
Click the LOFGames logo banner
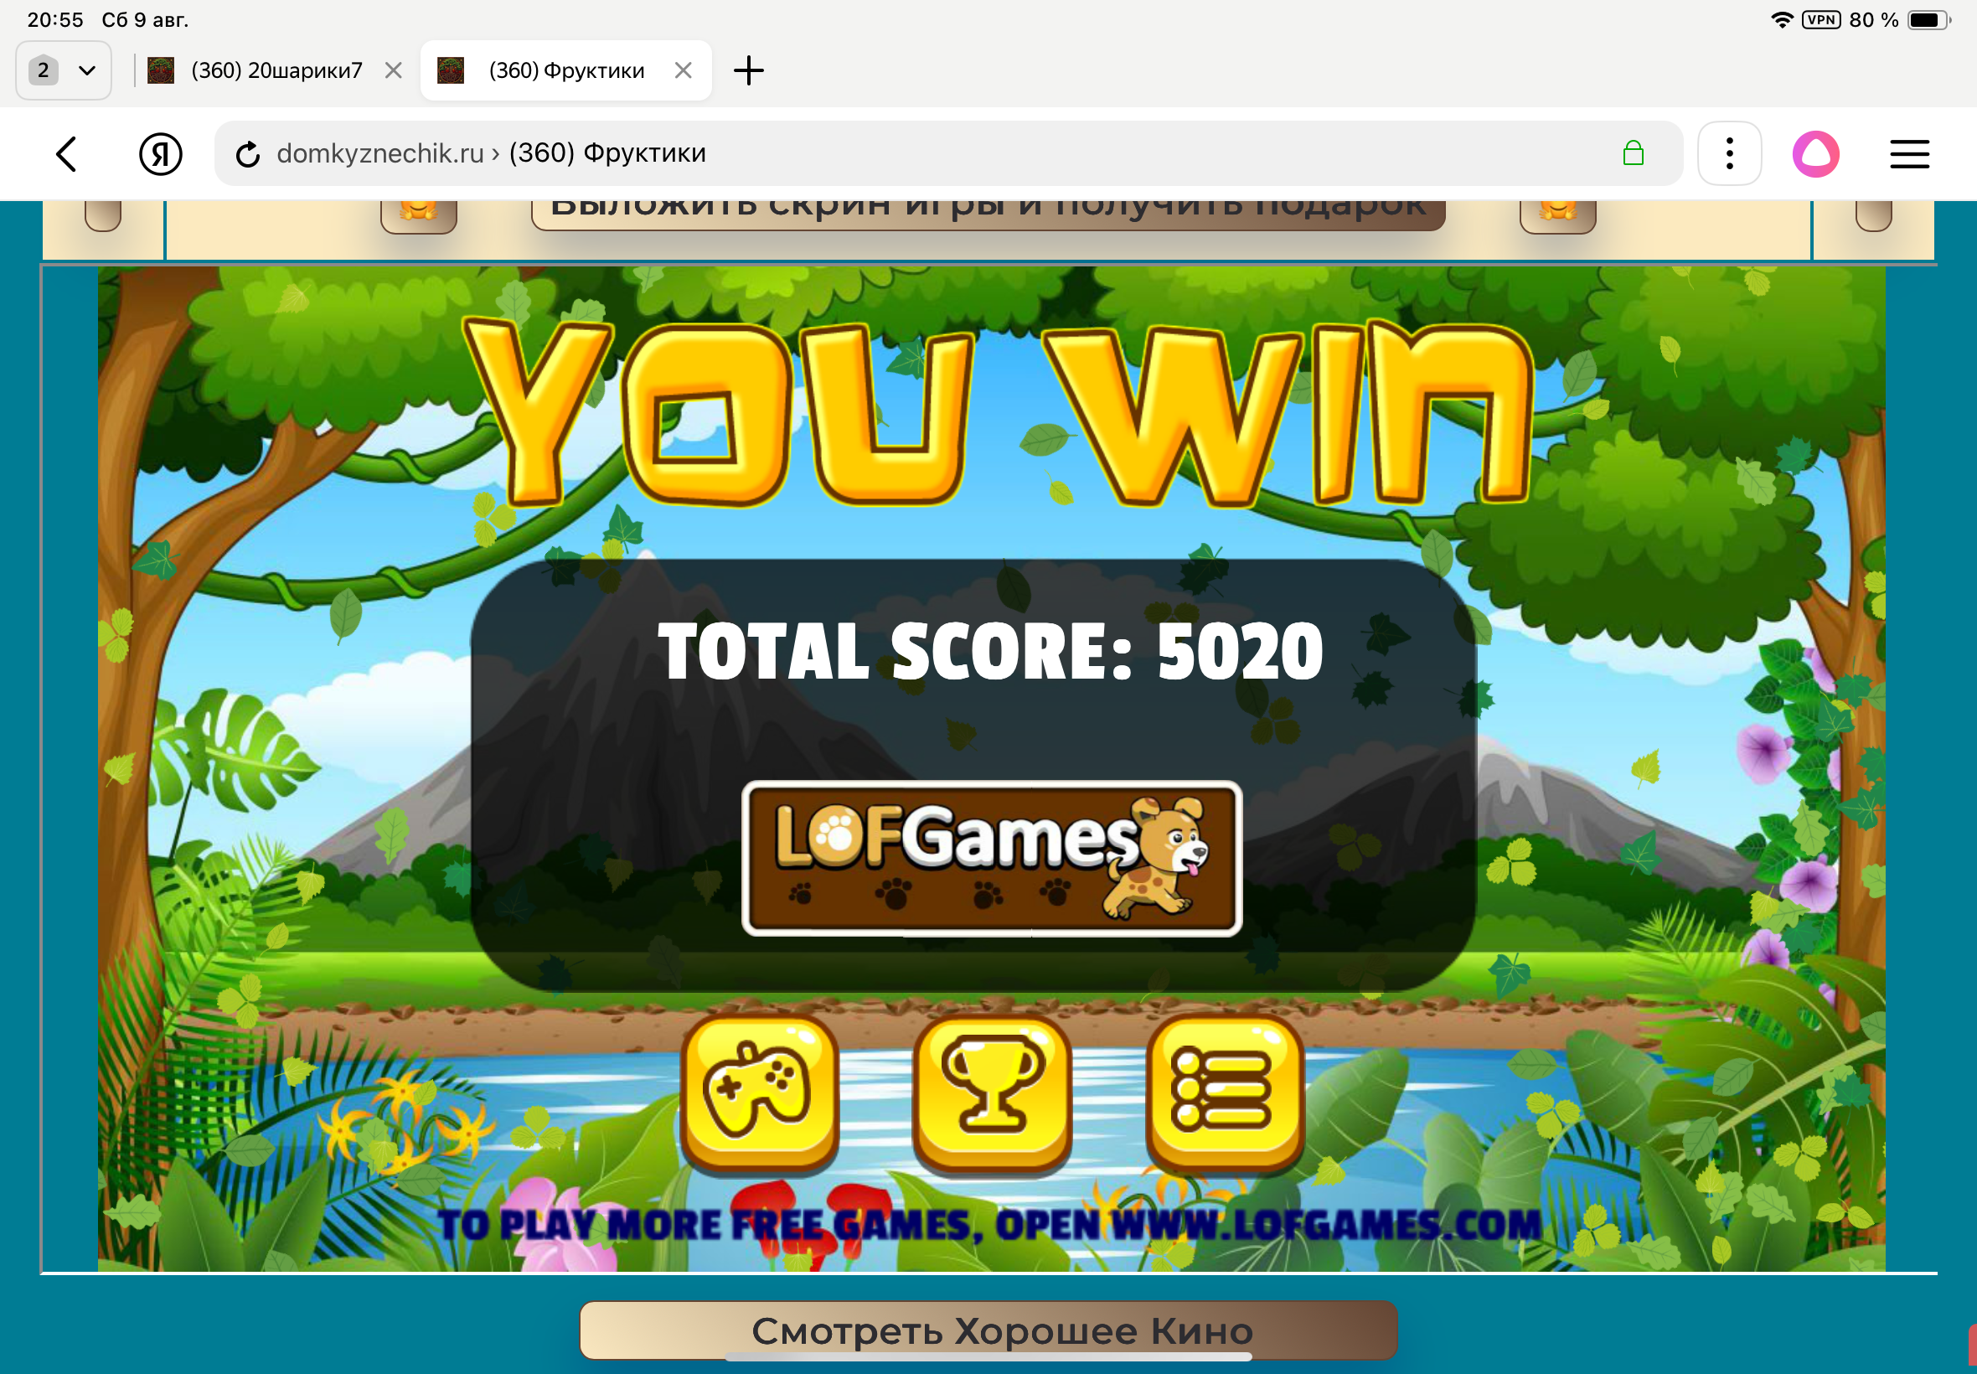pyautogui.click(x=992, y=857)
